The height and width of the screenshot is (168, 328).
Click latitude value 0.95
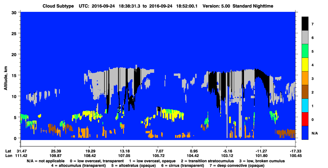pyautogui.click(x=192, y=151)
